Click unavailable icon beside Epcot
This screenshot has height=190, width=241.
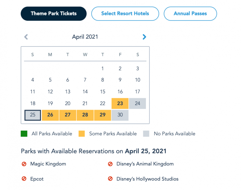click(24, 179)
